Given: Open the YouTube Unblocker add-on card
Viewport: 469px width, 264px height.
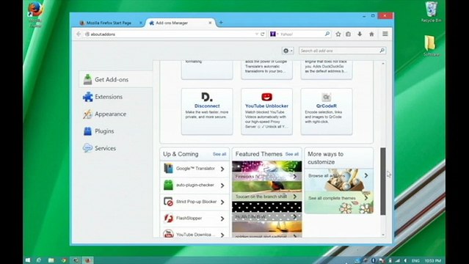Looking at the screenshot, I should 267,111.
